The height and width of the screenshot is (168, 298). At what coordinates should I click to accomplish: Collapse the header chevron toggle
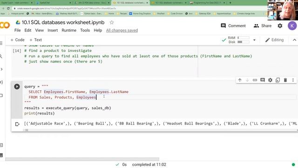pos(294,40)
